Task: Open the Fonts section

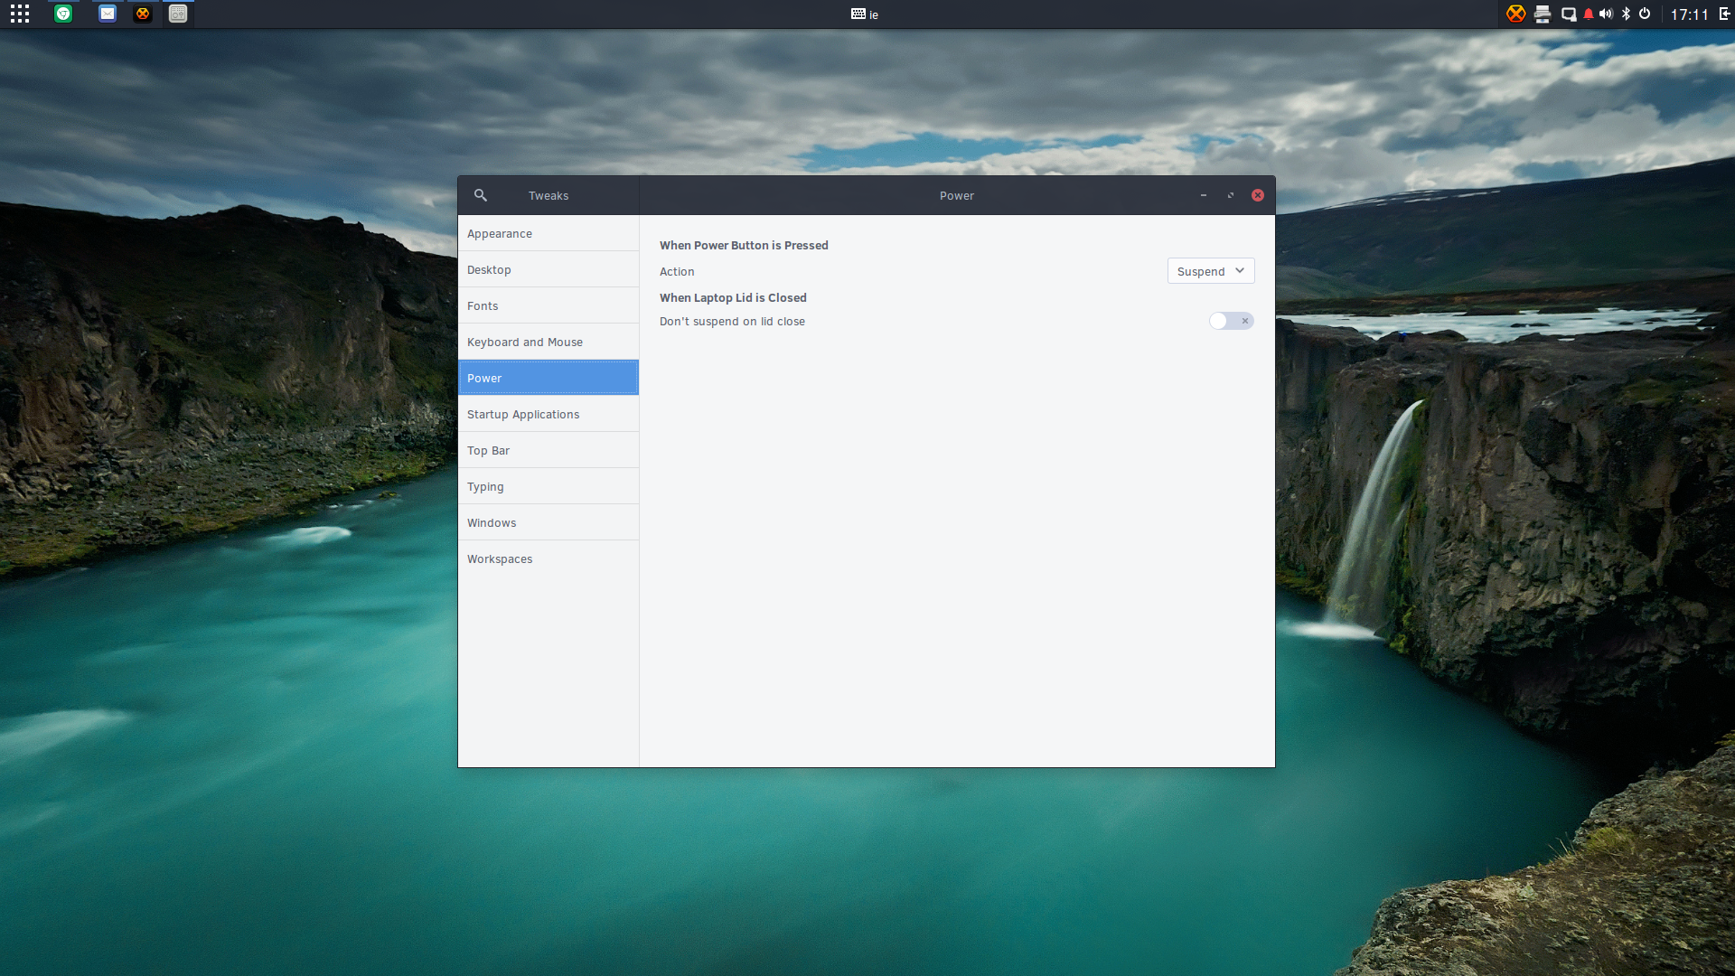Action: coord(549,305)
